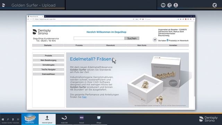Click the Edelmetallfräsen sidebar button
This screenshot has width=222, height=125.
(x=49, y=74)
